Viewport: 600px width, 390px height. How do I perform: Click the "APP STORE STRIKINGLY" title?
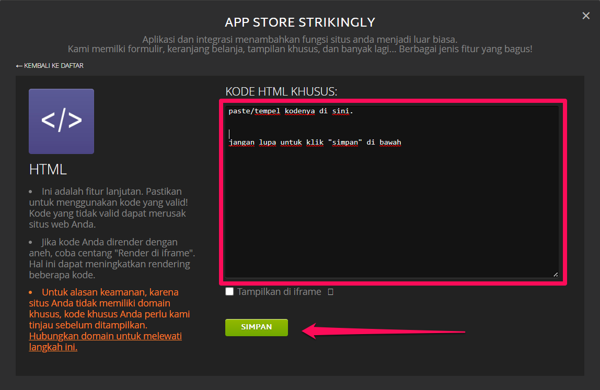300,22
